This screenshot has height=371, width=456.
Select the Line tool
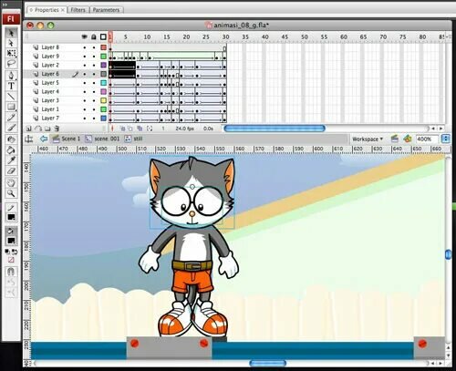point(11,97)
